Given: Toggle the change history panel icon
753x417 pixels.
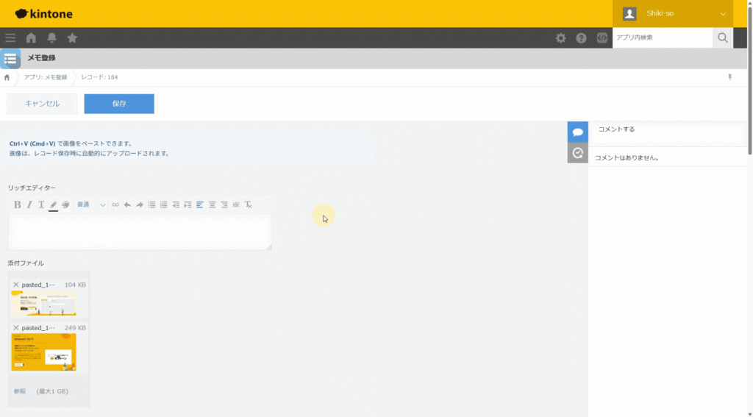Looking at the screenshot, I should [578, 153].
